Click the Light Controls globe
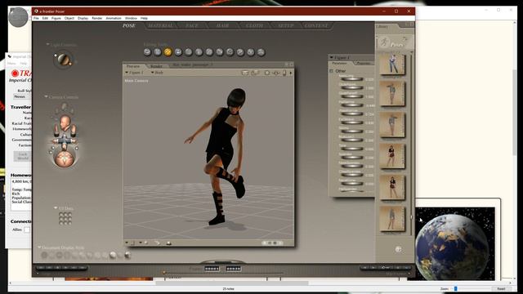 pos(63,60)
